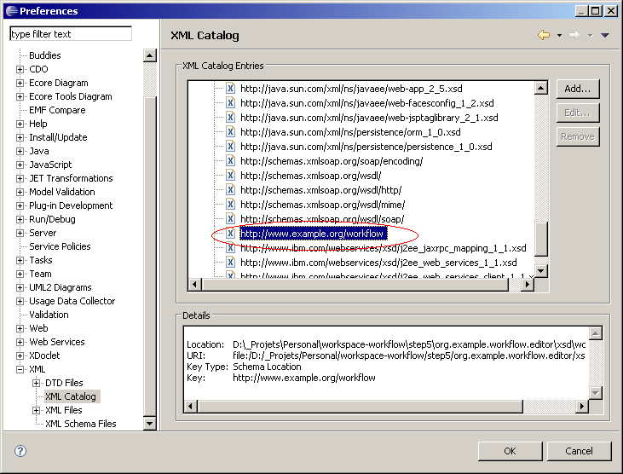Select the Validation preference page
The image size is (623, 474).
click(x=49, y=315)
